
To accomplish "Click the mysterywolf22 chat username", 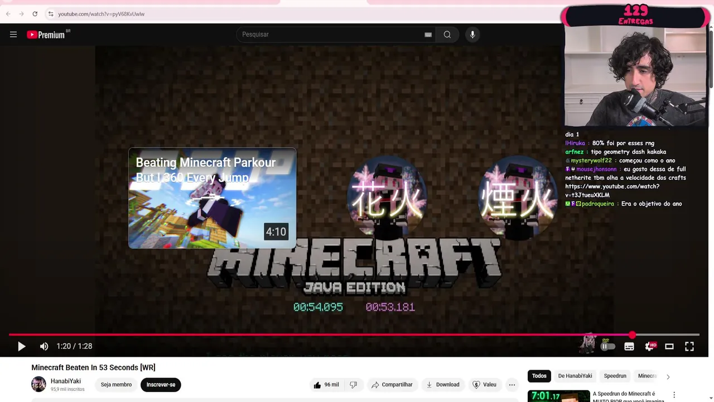I will pyautogui.click(x=591, y=160).
